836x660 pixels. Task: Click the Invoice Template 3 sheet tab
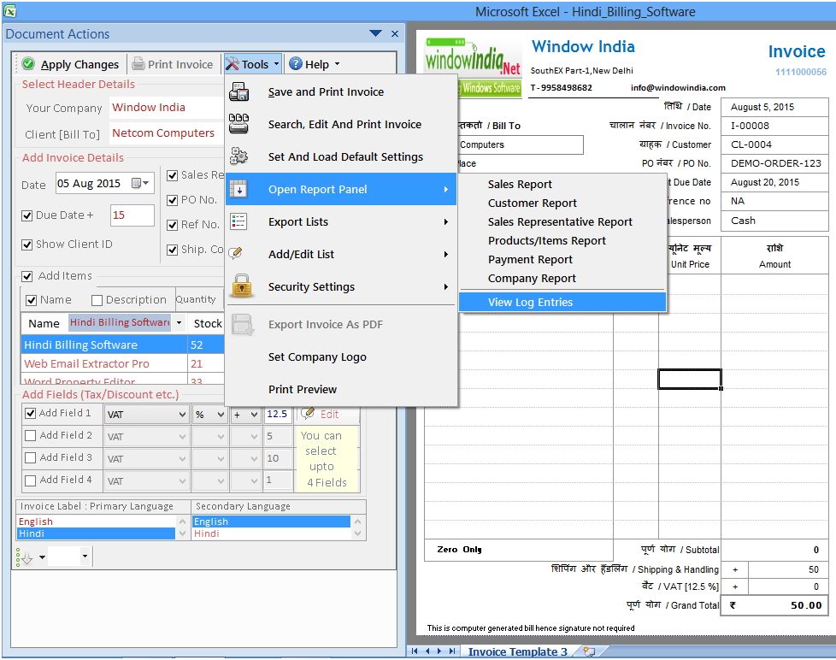(x=517, y=651)
